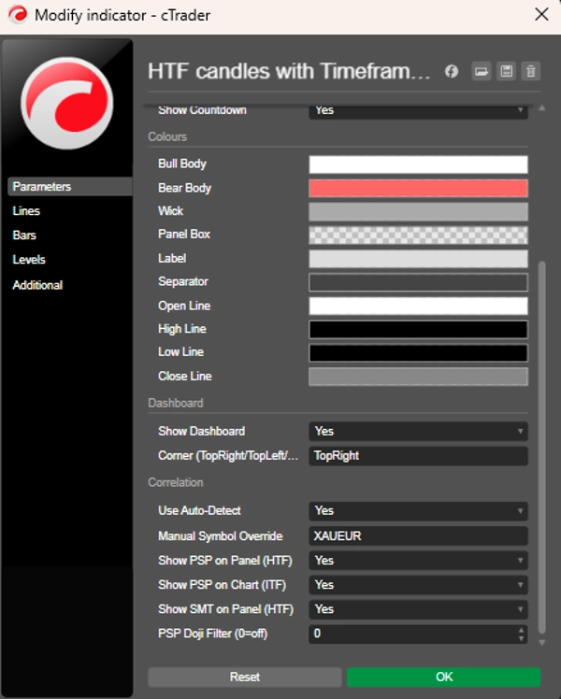This screenshot has height=699, width=561.
Task: Select the Additional sidebar item
Action: tap(37, 285)
